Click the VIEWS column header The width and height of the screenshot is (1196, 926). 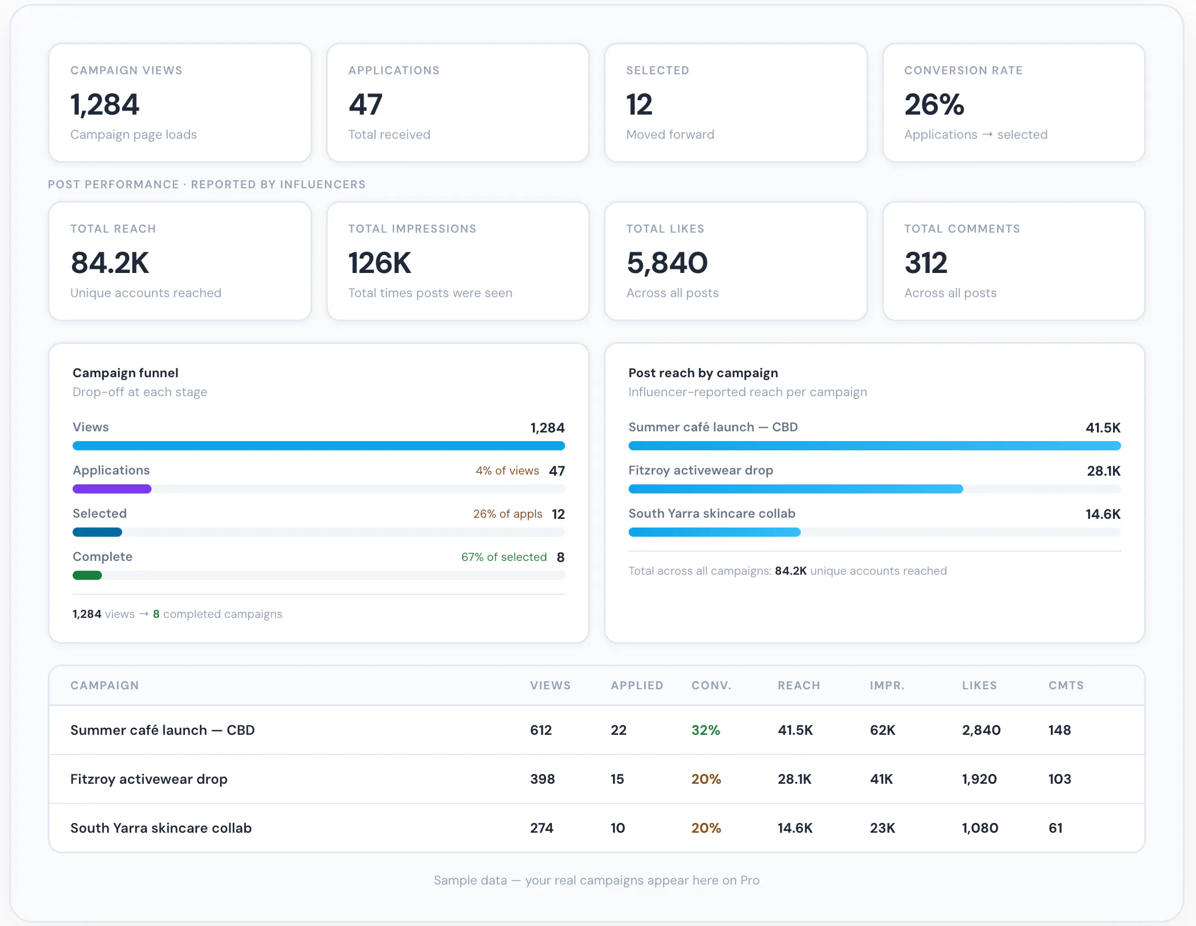click(x=550, y=685)
